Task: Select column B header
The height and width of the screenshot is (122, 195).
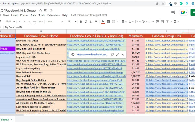Action: pyautogui.click(x=41, y=32)
